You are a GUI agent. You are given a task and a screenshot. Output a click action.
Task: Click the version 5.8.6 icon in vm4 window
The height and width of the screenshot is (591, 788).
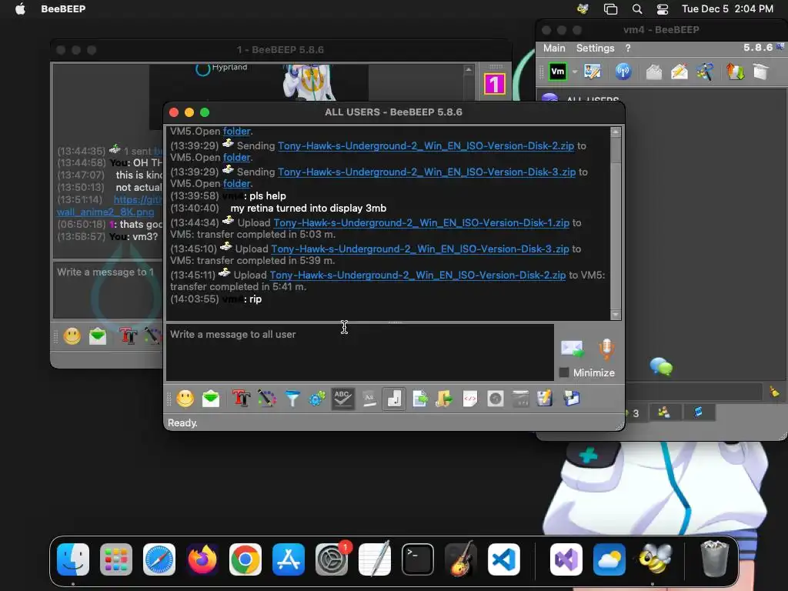coord(780,47)
